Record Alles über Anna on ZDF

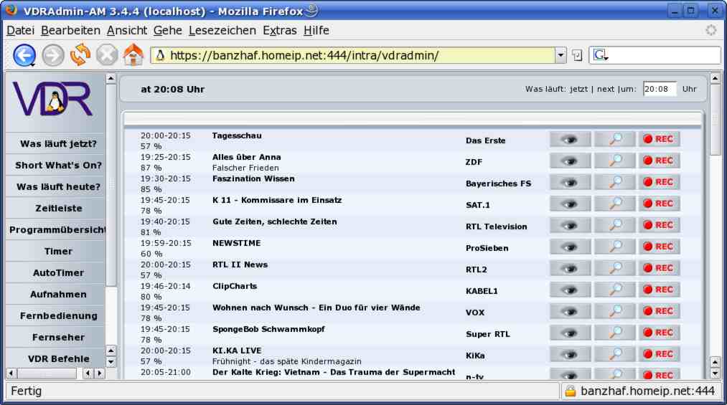pos(660,161)
